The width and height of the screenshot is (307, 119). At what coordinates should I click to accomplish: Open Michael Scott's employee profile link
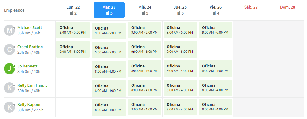click(x=30, y=27)
